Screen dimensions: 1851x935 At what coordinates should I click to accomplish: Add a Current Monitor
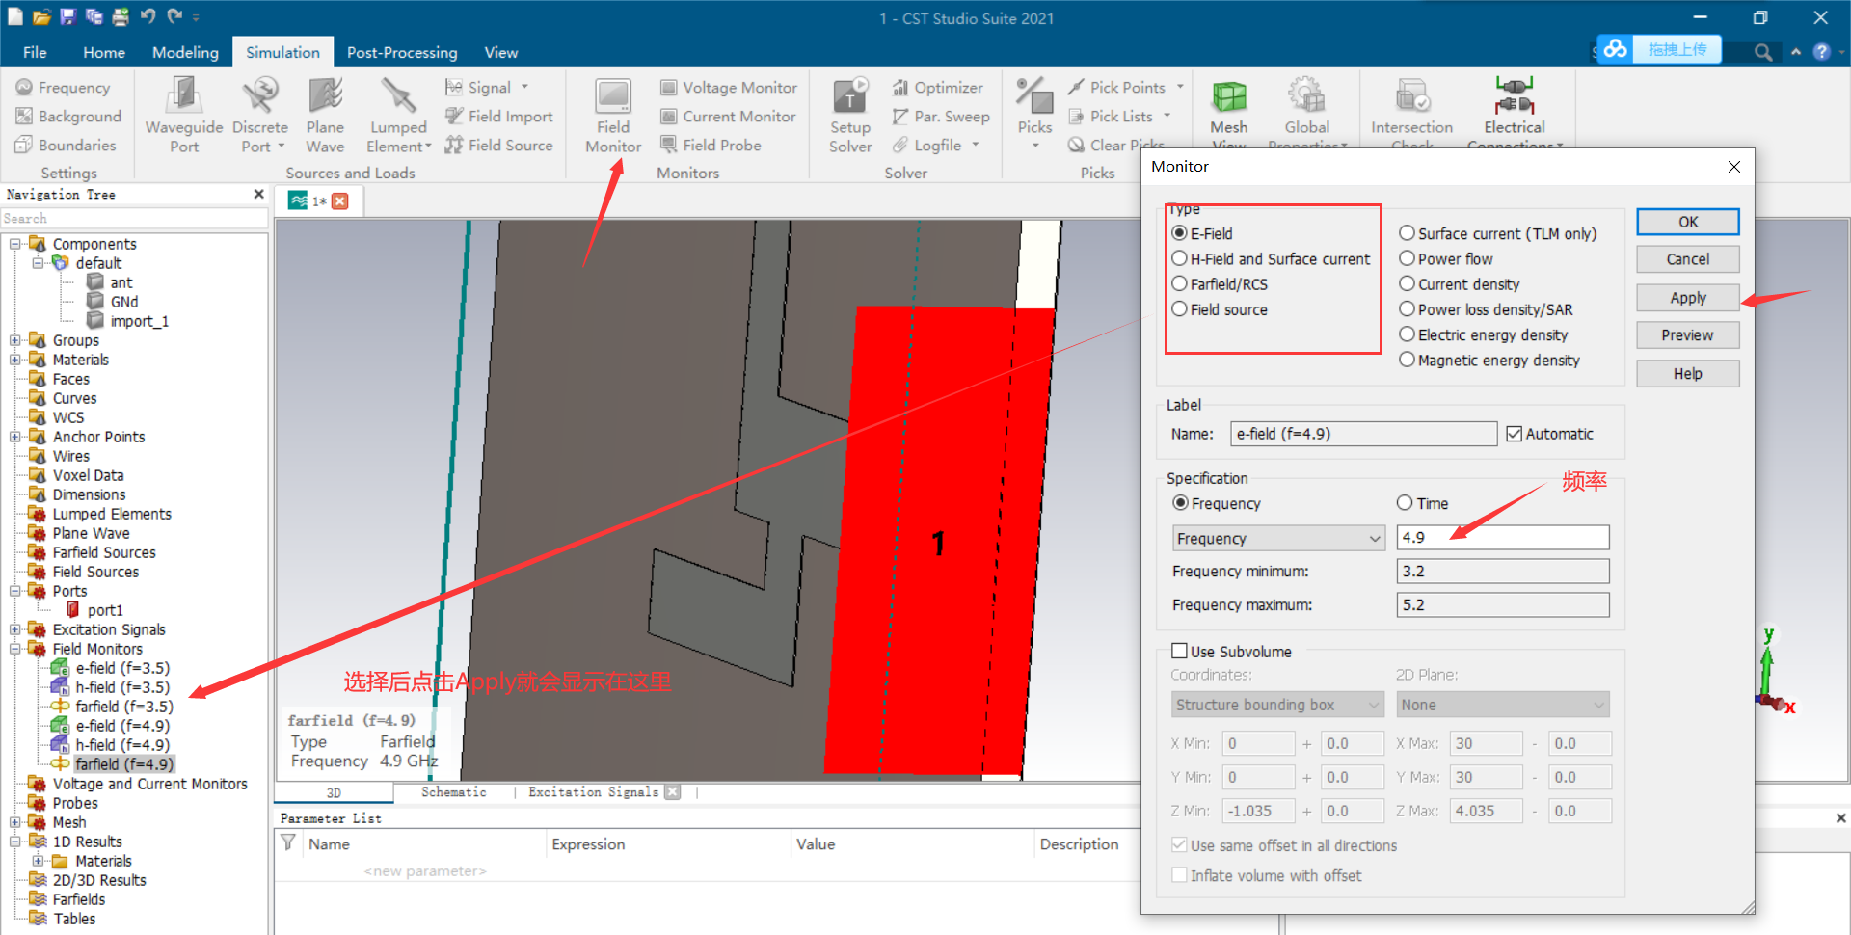[x=728, y=117]
